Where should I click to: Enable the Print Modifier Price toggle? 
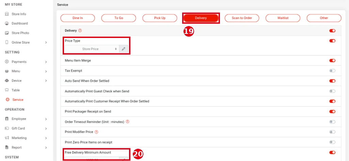332,132
